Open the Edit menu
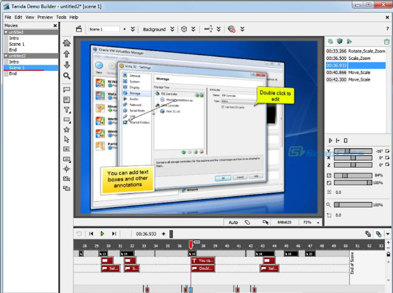The height and width of the screenshot is (293, 393). click(x=18, y=18)
